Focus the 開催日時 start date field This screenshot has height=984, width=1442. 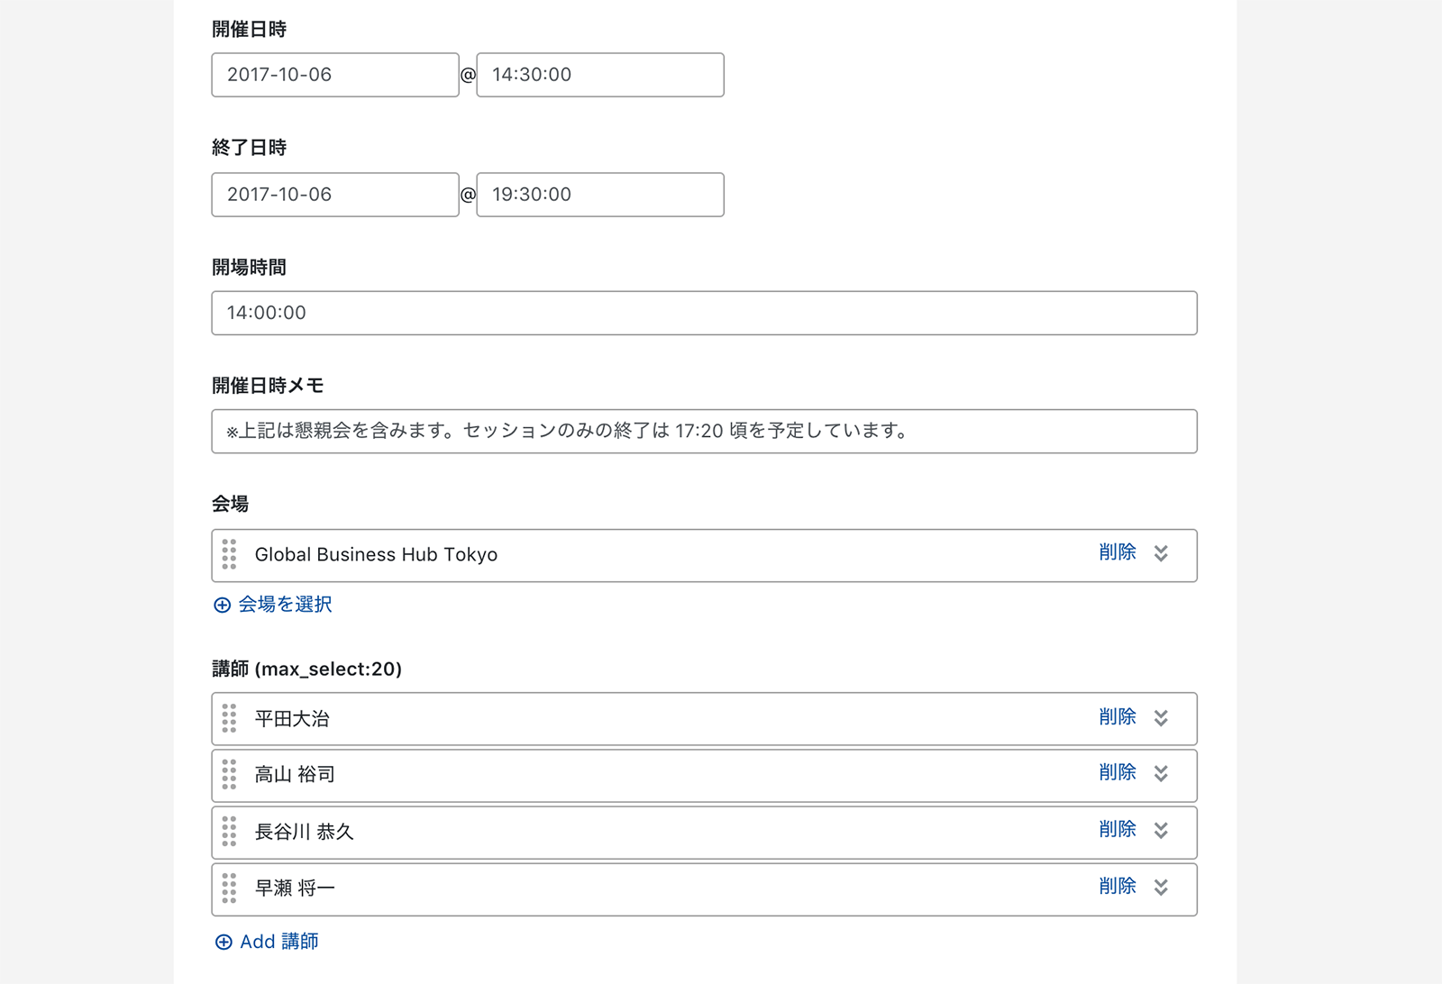[334, 75]
